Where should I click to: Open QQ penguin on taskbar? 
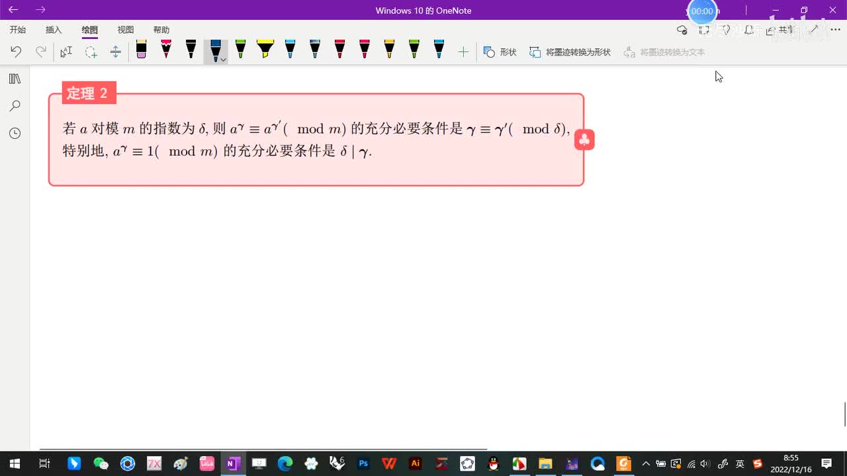(x=493, y=464)
